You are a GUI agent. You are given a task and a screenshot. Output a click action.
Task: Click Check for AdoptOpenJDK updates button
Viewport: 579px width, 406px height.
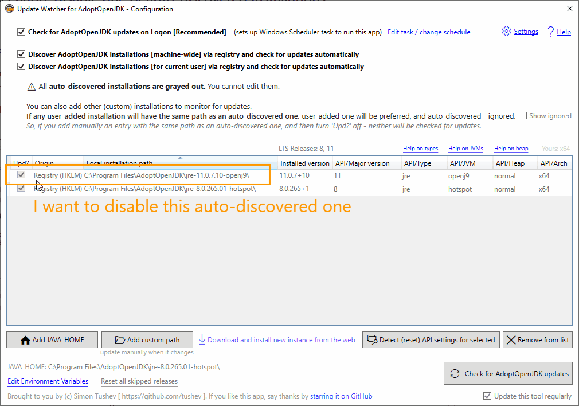click(508, 373)
